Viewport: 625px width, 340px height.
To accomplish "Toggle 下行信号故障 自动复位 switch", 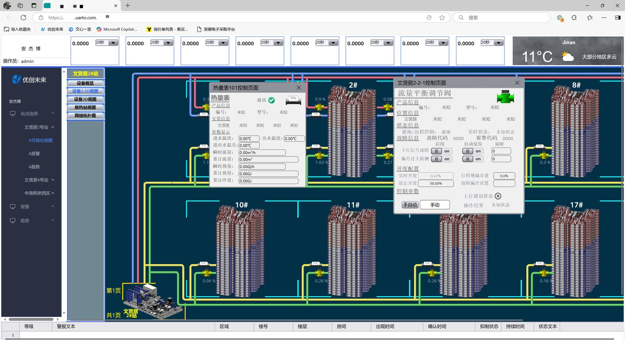I will click(473, 151).
